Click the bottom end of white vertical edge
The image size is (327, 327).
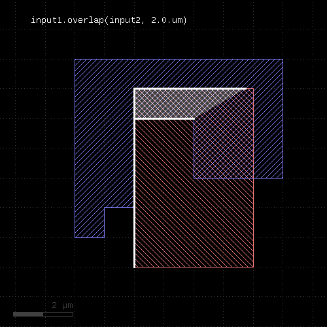coord(134,267)
